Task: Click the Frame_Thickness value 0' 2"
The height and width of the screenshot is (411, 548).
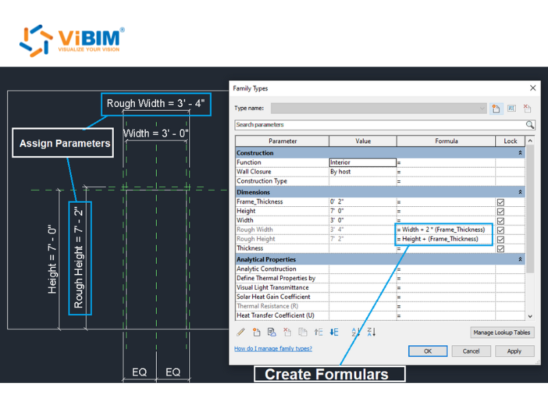Action: (x=363, y=202)
